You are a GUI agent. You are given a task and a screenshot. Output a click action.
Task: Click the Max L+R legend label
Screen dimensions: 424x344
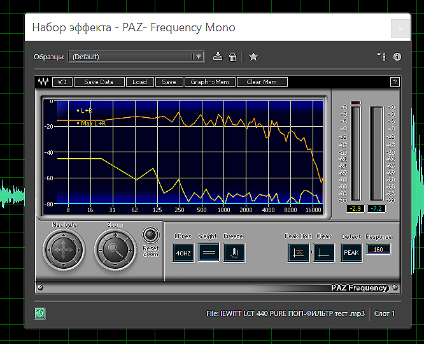[91, 124]
